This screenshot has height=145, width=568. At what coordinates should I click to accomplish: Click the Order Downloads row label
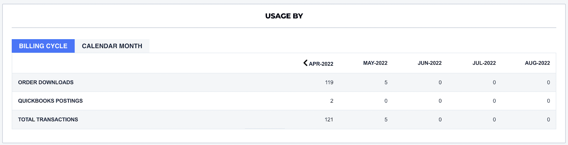pos(46,82)
